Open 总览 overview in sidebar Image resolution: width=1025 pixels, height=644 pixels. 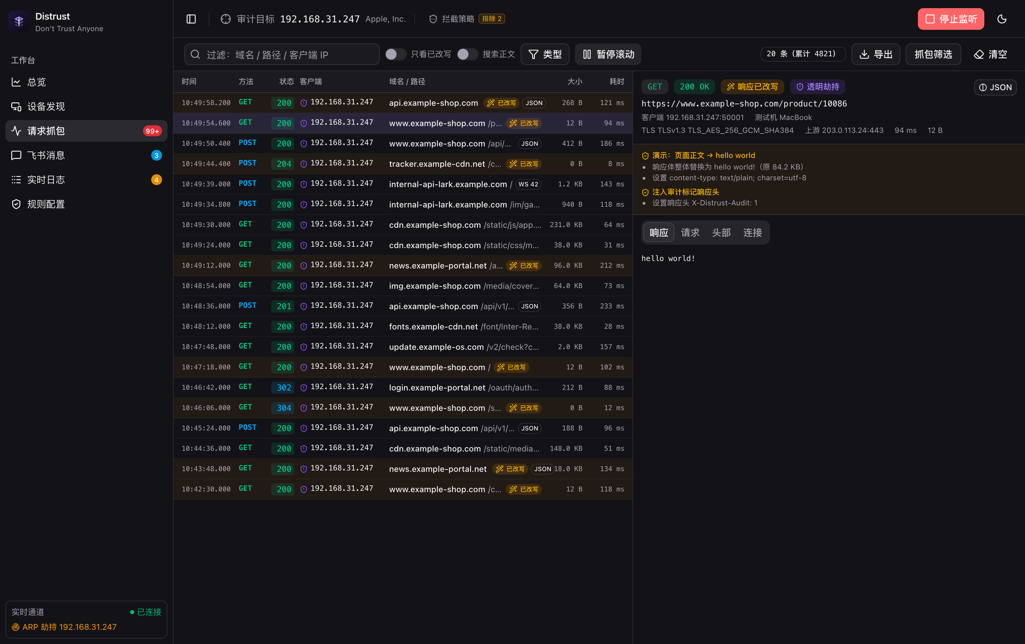tap(86, 82)
